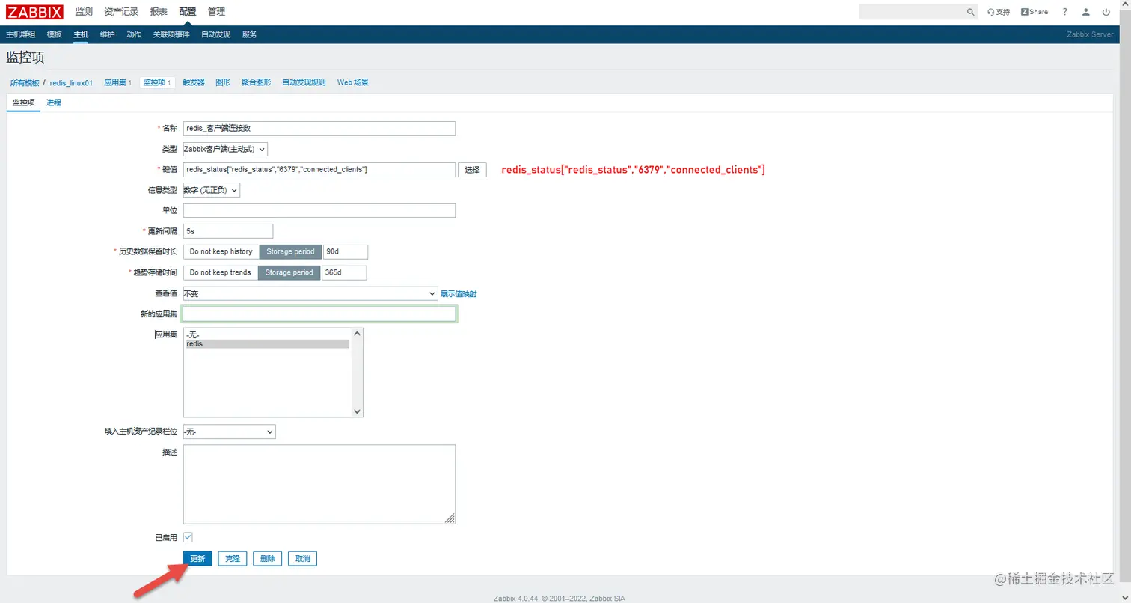
Task: Click the 选择 key select button
Action: tap(472, 170)
